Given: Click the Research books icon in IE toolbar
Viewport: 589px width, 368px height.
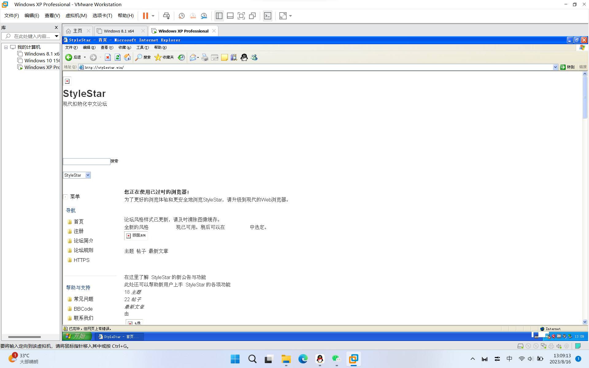Looking at the screenshot, I should [234, 57].
